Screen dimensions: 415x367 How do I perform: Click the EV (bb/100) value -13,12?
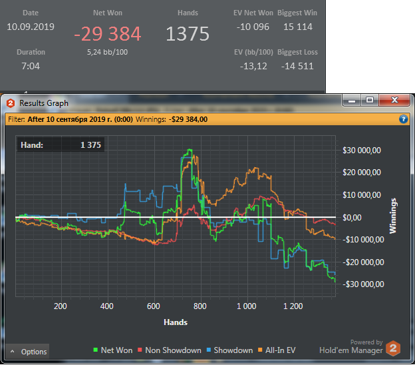pos(253,66)
